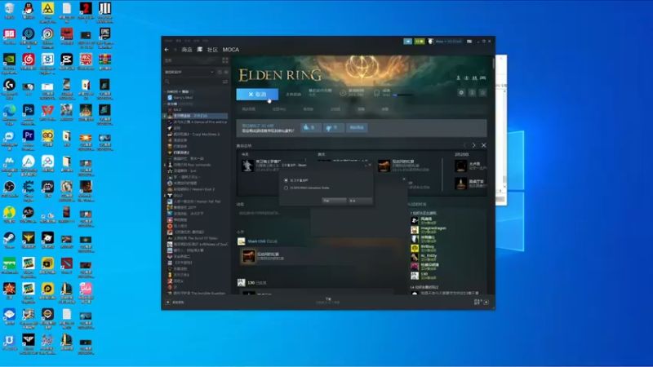653x367 pixels.
Task: Select A Dance of Fire and Ice
Action: [198, 122]
